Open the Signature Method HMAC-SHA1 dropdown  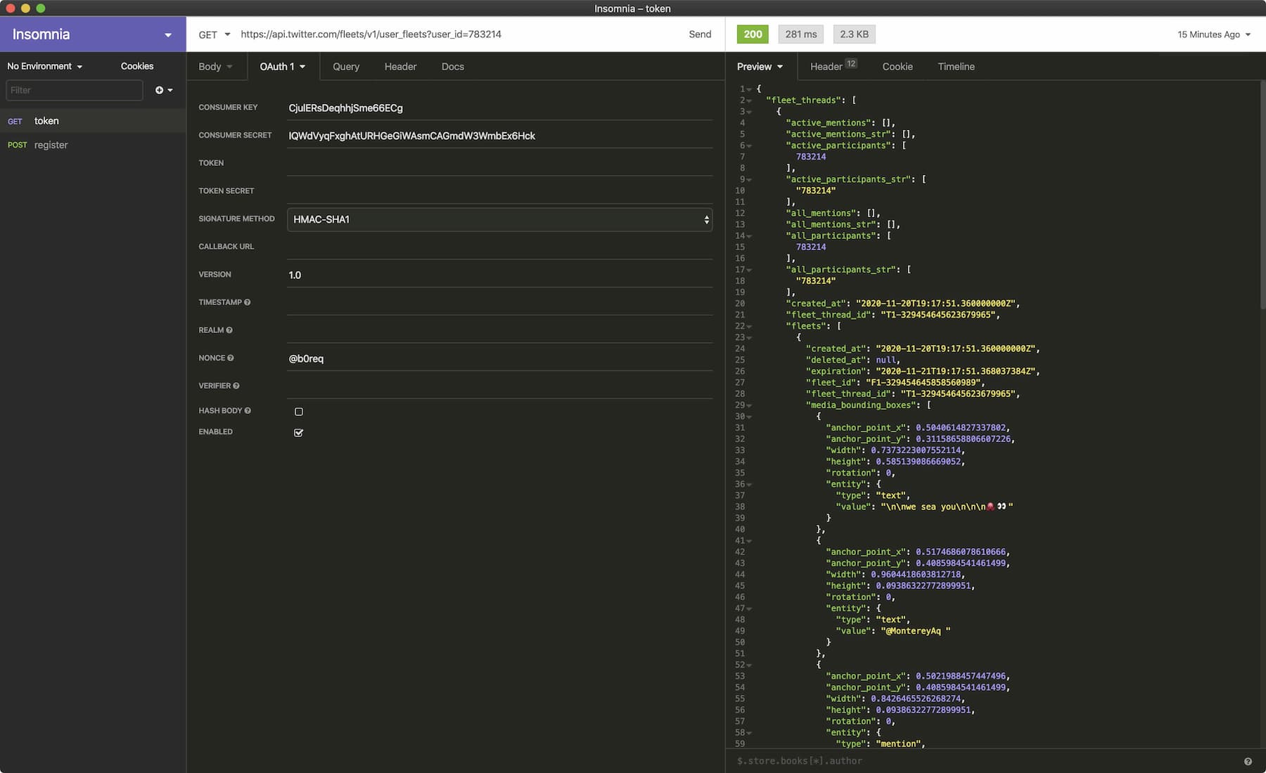[499, 219]
